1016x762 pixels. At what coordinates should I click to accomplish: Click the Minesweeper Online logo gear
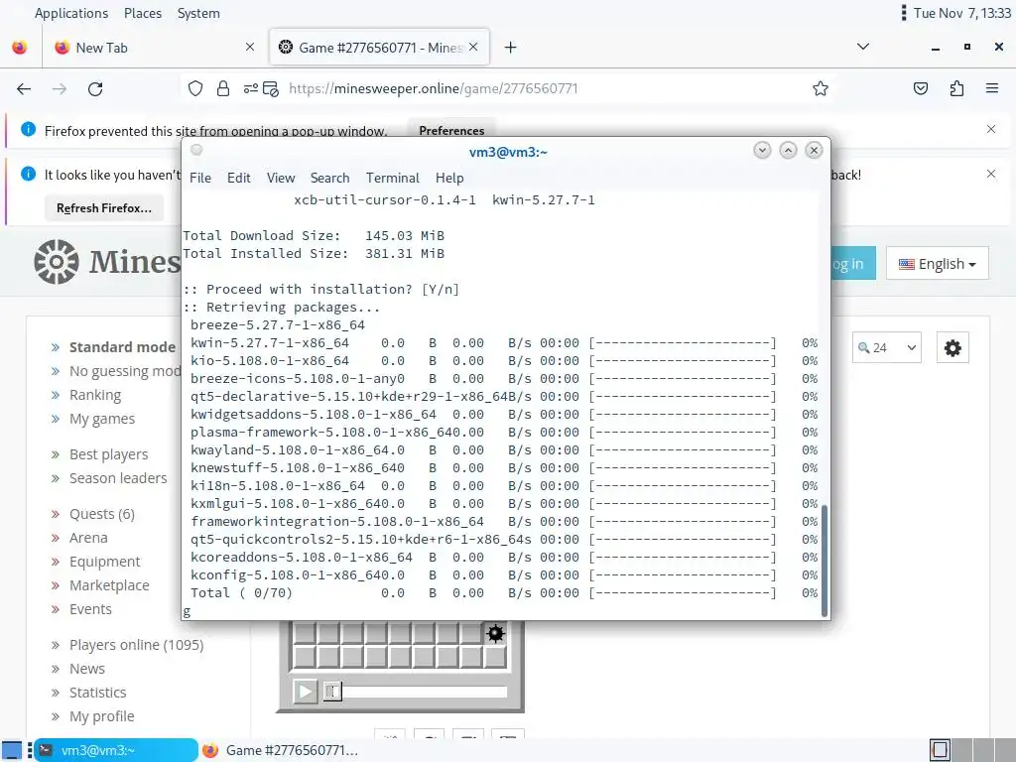[57, 262]
